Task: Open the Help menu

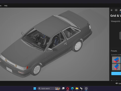Action: (x=6, y=6)
